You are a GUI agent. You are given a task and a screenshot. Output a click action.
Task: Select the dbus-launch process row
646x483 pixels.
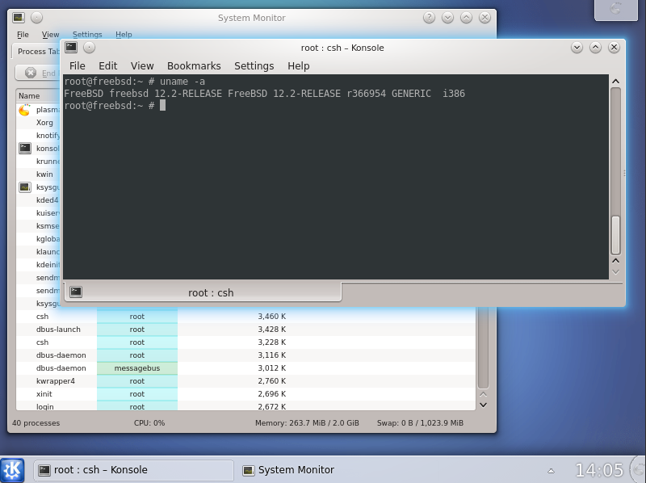click(245, 330)
